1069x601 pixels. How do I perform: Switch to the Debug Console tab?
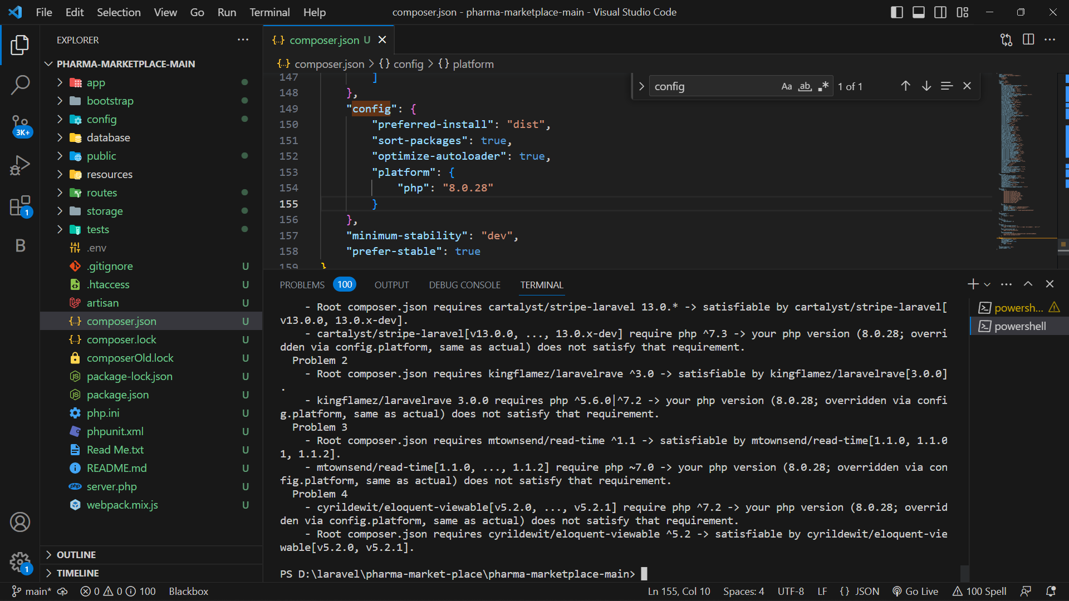coord(464,285)
